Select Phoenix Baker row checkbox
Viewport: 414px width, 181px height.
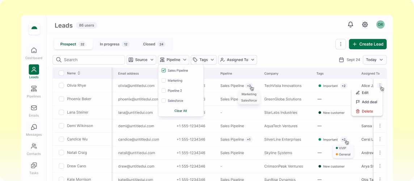point(62,99)
